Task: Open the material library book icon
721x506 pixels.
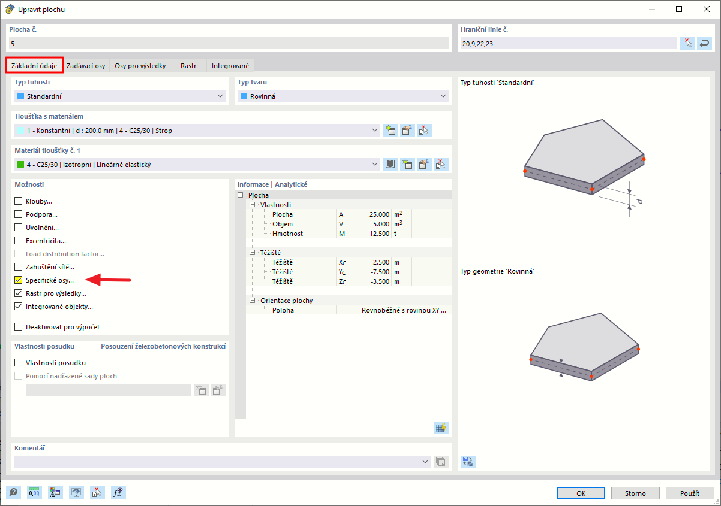Action: 390,164
